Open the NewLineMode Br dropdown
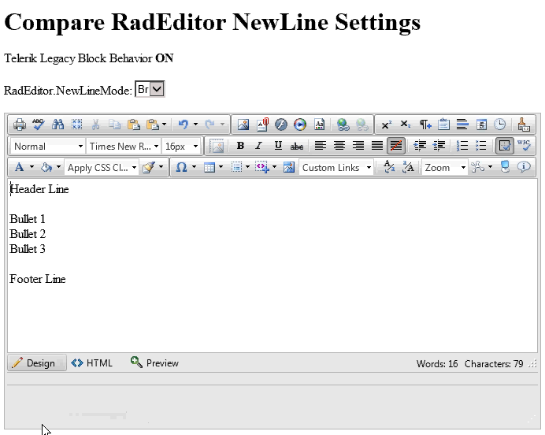 click(150, 89)
